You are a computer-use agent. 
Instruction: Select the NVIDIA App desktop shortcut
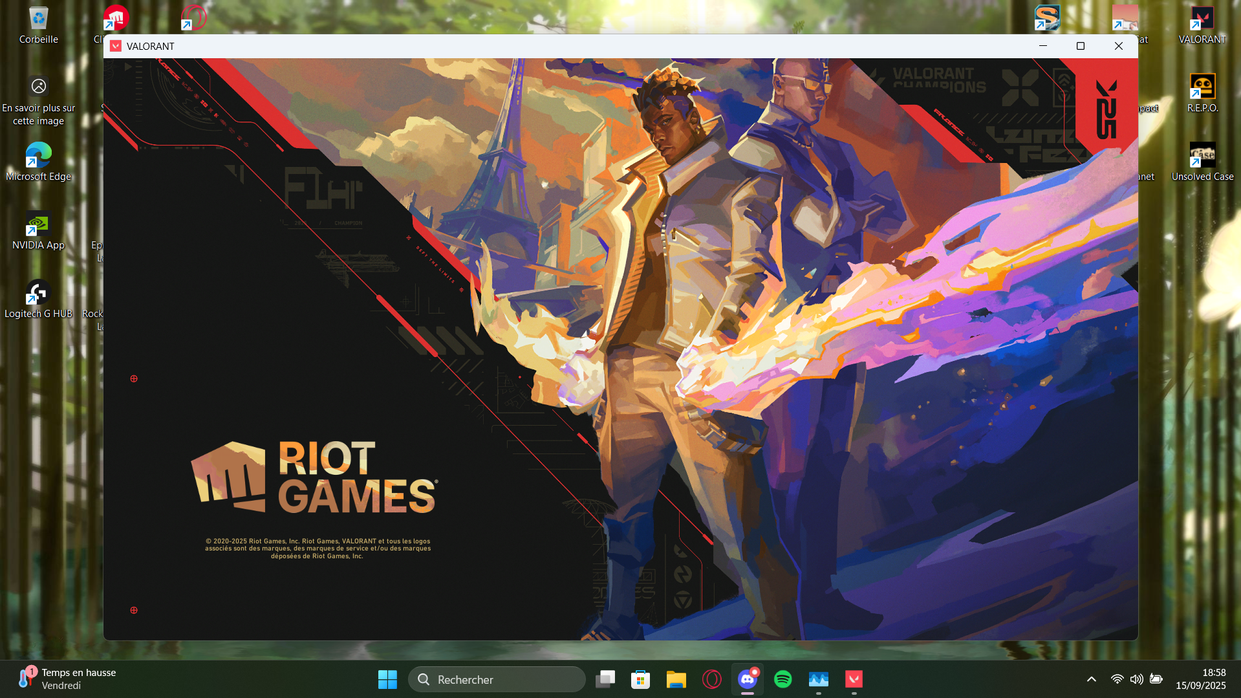(x=39, y=231)
